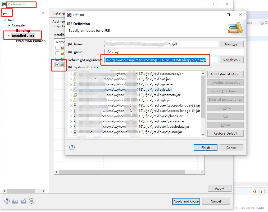Click Apply and Close button
This screenshot has height=212, width=268.
tap(186, 201)
